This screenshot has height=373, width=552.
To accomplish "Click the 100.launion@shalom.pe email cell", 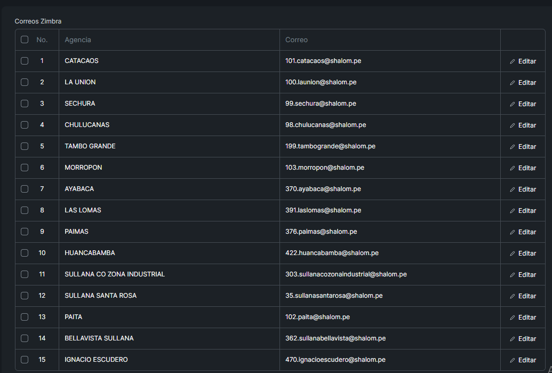I will (x=321, y=82).
